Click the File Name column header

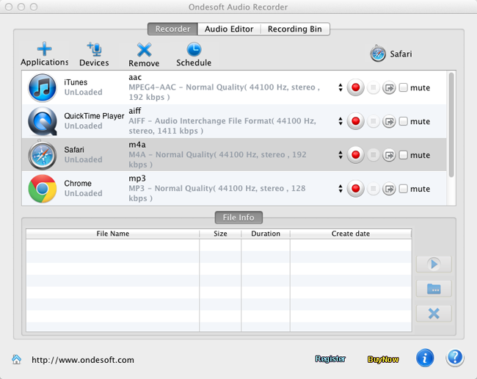point(112,234)
